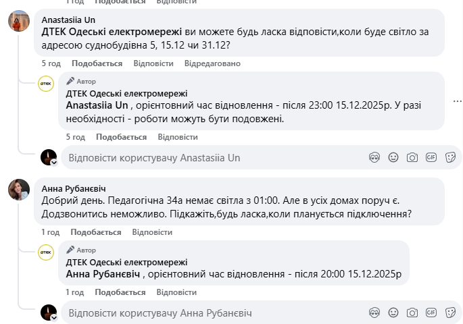
Task: Attach photo in Анна Рубанєвіч reply box
Action: pyautogui.click(x=412, y=313)
